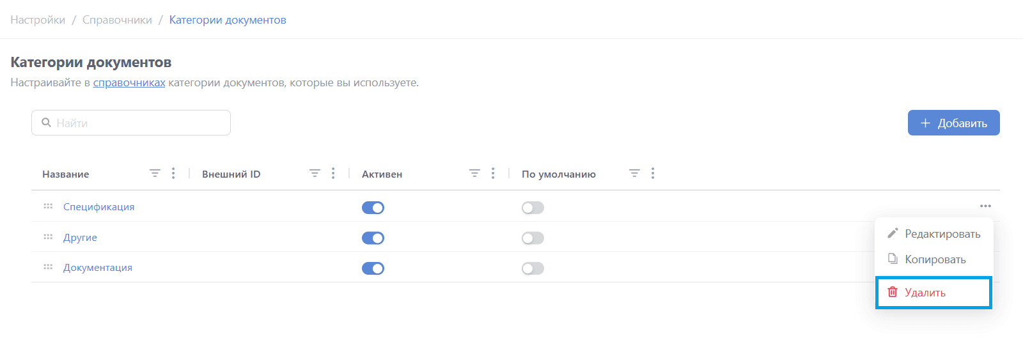Open the Название column options menu

click(173, 173)
